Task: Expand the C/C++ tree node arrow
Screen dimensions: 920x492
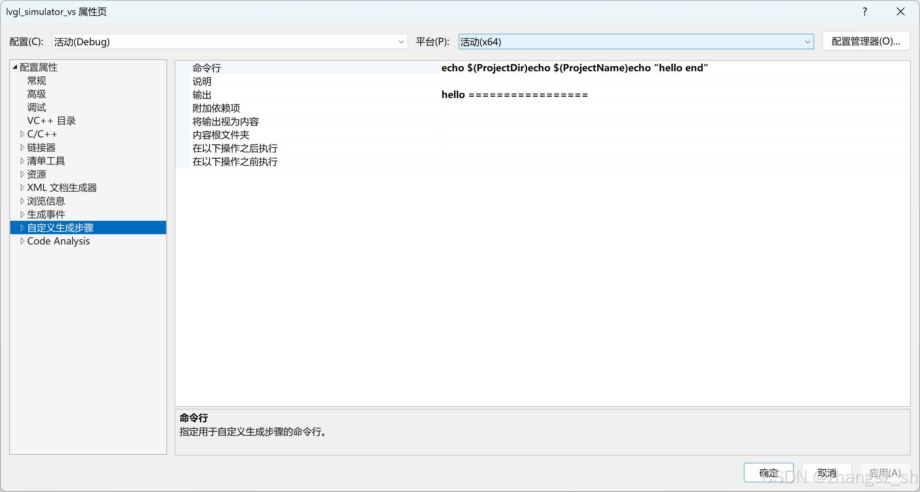Action: (x=22, y=134)
